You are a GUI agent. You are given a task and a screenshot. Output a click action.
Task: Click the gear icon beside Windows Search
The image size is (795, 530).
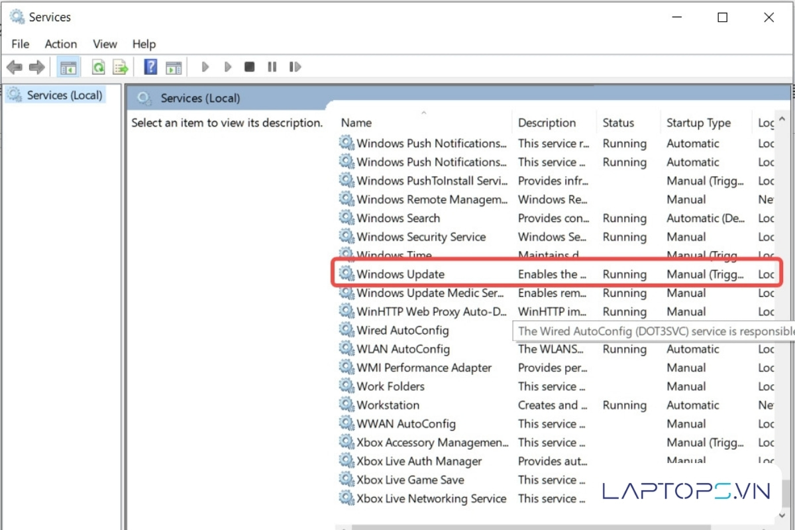point(346,218)
